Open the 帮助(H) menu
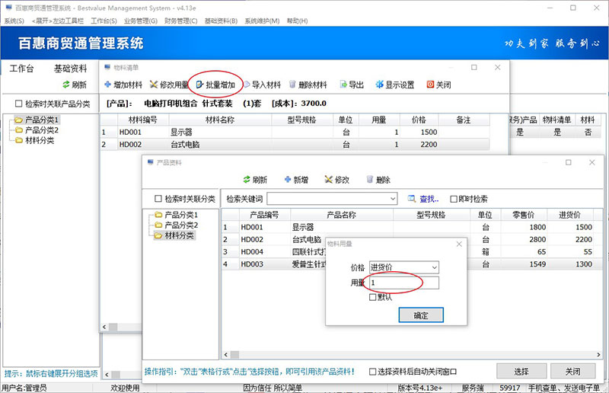This screenshot has height=393, width=609. [297, 21]
